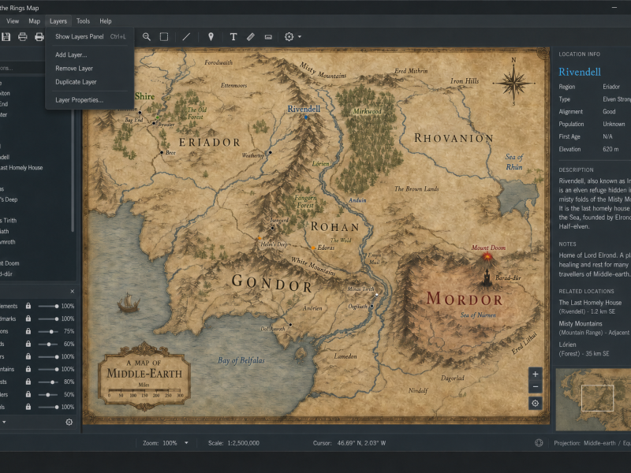Select the ruler measure tool
Viewport: 631px width, 473px height.
pyautogui.click(x=251, y=37)
